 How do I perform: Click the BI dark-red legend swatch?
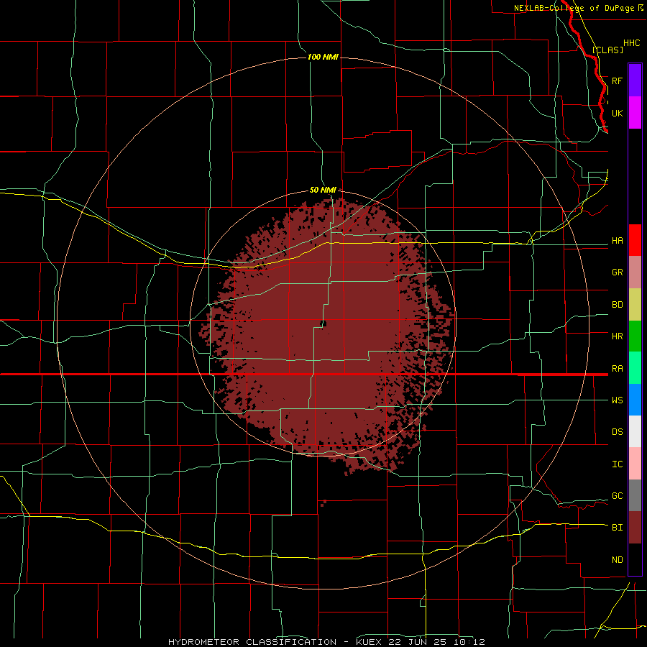point(635,528)
